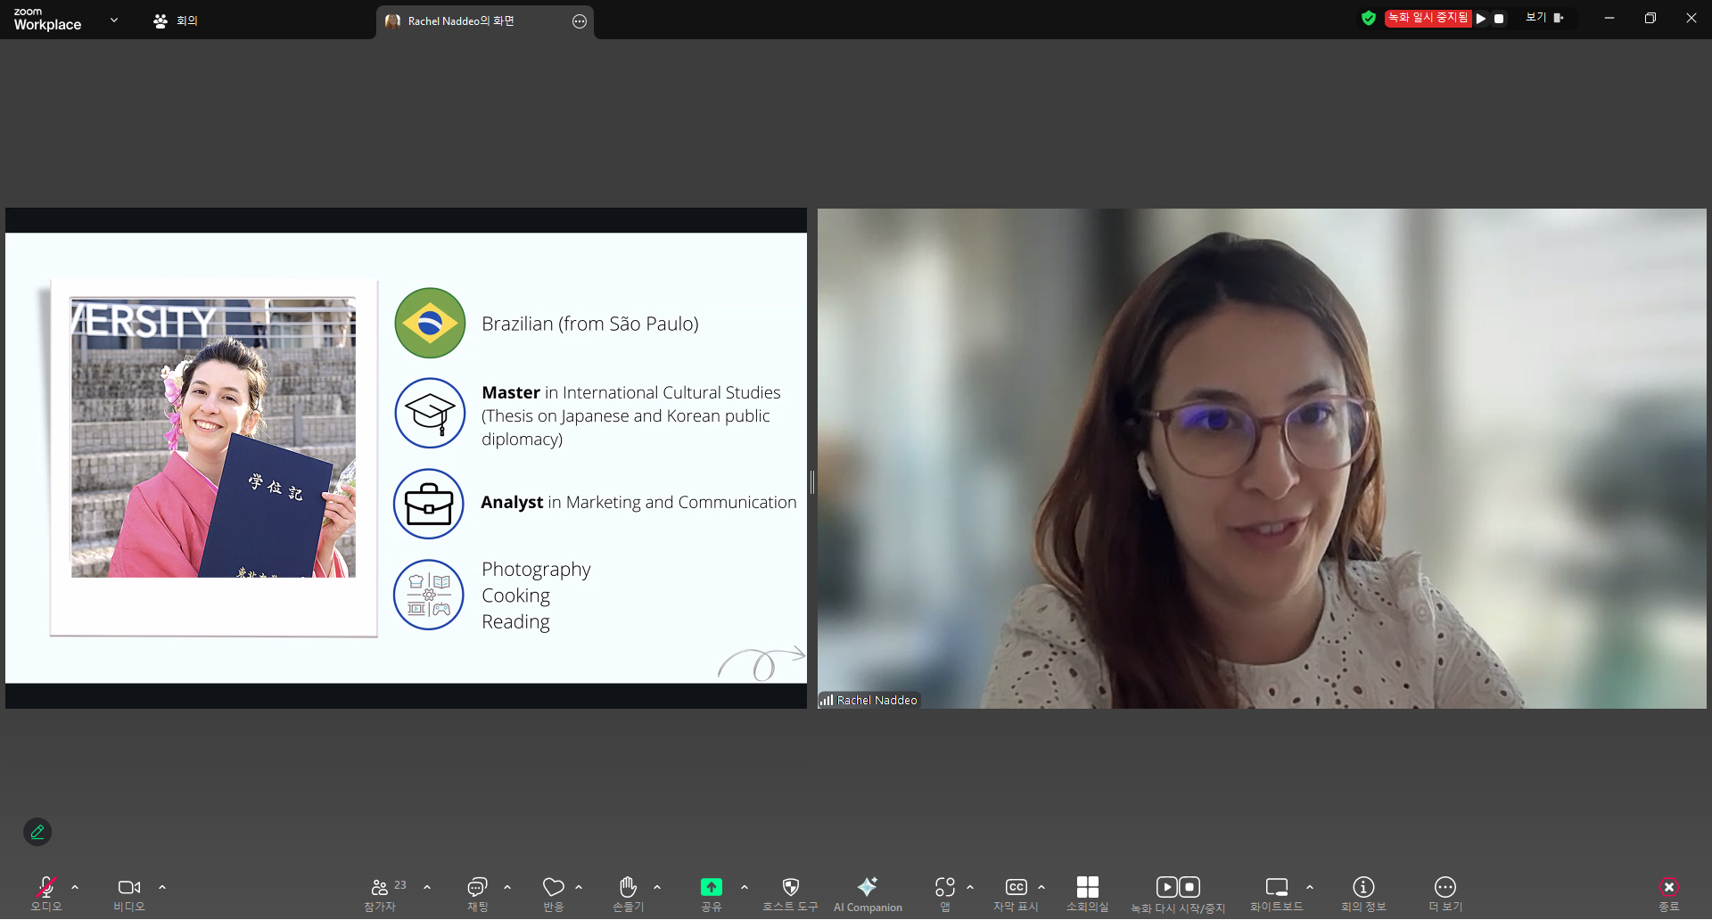Open the chat panel
The height and width of the screenshot is (920, 1712).
477,888
